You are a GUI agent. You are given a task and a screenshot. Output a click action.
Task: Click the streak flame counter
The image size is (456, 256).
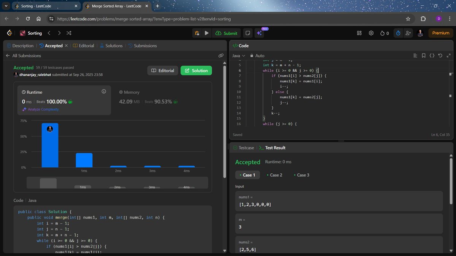(385, 33)
